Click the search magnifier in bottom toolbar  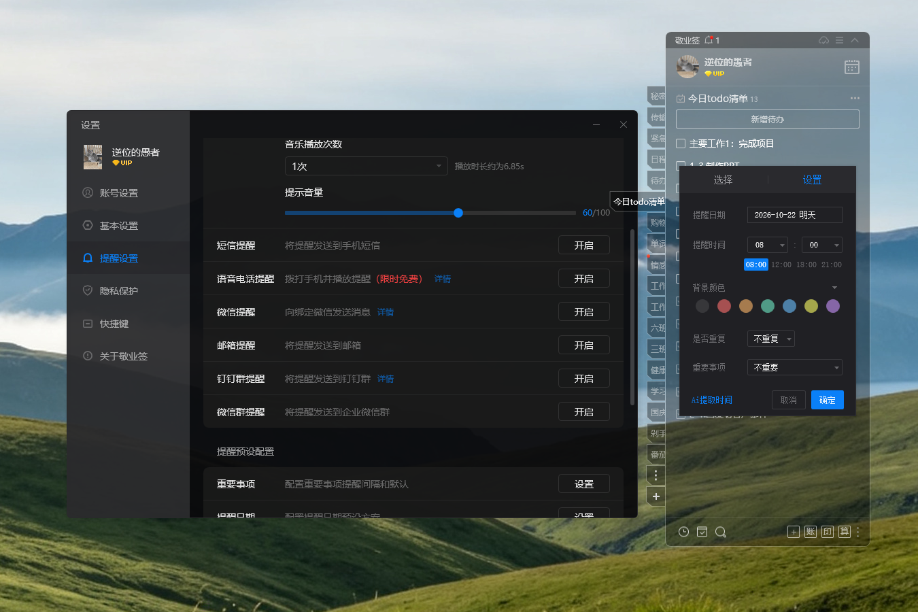(721, 532)
